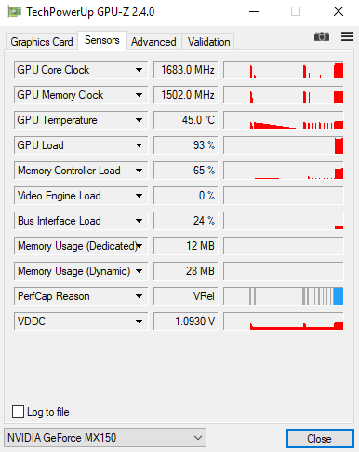The image size is (359, 452).
Task: Open the hamburger menu icon
Action: 347,36
